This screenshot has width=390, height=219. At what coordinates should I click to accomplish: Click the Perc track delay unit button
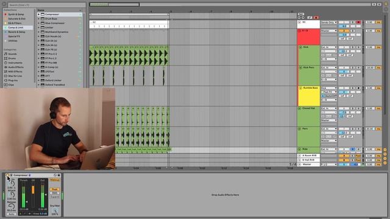378,129
